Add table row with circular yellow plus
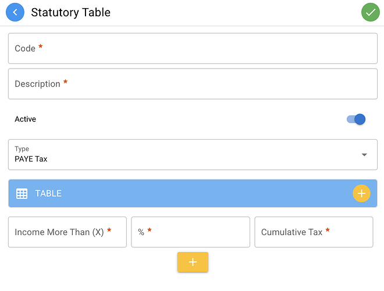 [x=361, y=193]
